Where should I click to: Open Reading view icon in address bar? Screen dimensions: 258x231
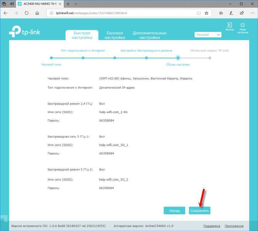[x=199, y=13]
